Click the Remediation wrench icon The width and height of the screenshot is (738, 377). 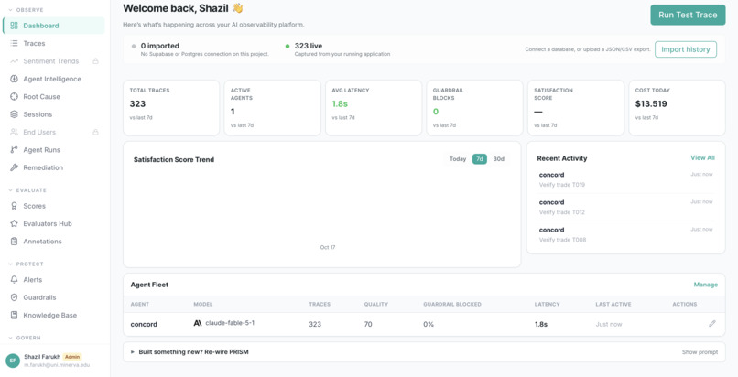[x=14, y=167]
